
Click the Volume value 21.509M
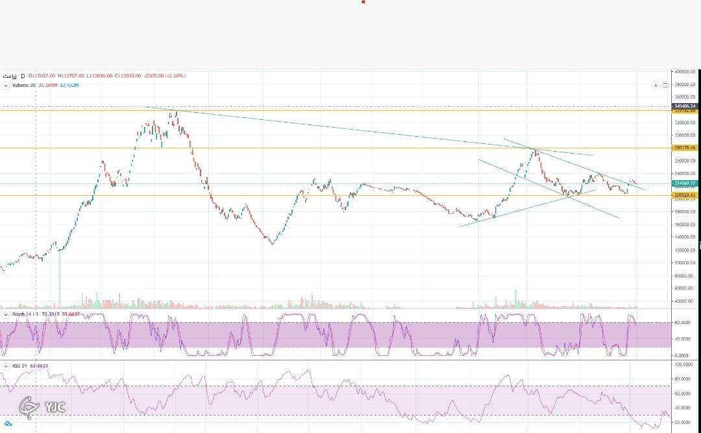(x=47, y=86)
